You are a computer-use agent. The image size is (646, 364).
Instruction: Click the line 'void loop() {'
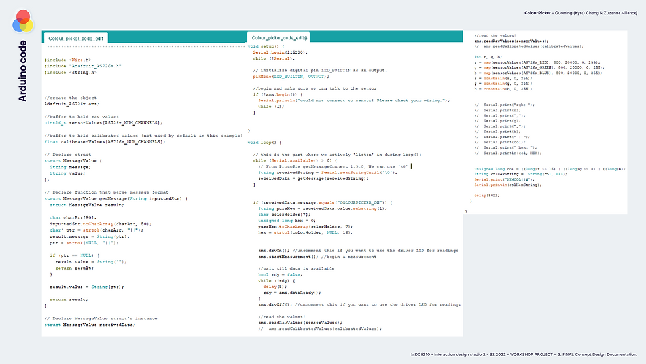[264, 143]
